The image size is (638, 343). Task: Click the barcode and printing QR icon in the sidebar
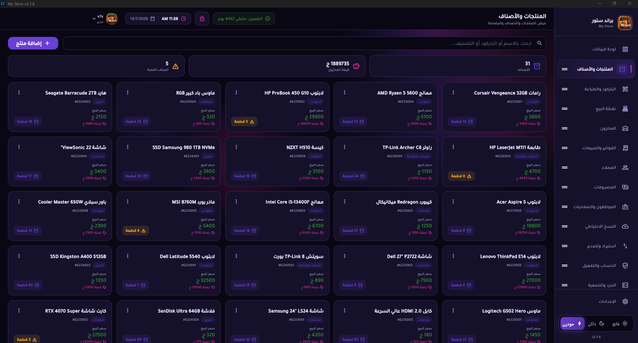tap(625, 89)
